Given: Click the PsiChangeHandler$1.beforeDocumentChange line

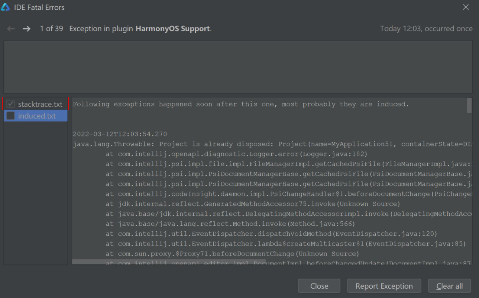Looking at the screenshot, I should (289, 194).
